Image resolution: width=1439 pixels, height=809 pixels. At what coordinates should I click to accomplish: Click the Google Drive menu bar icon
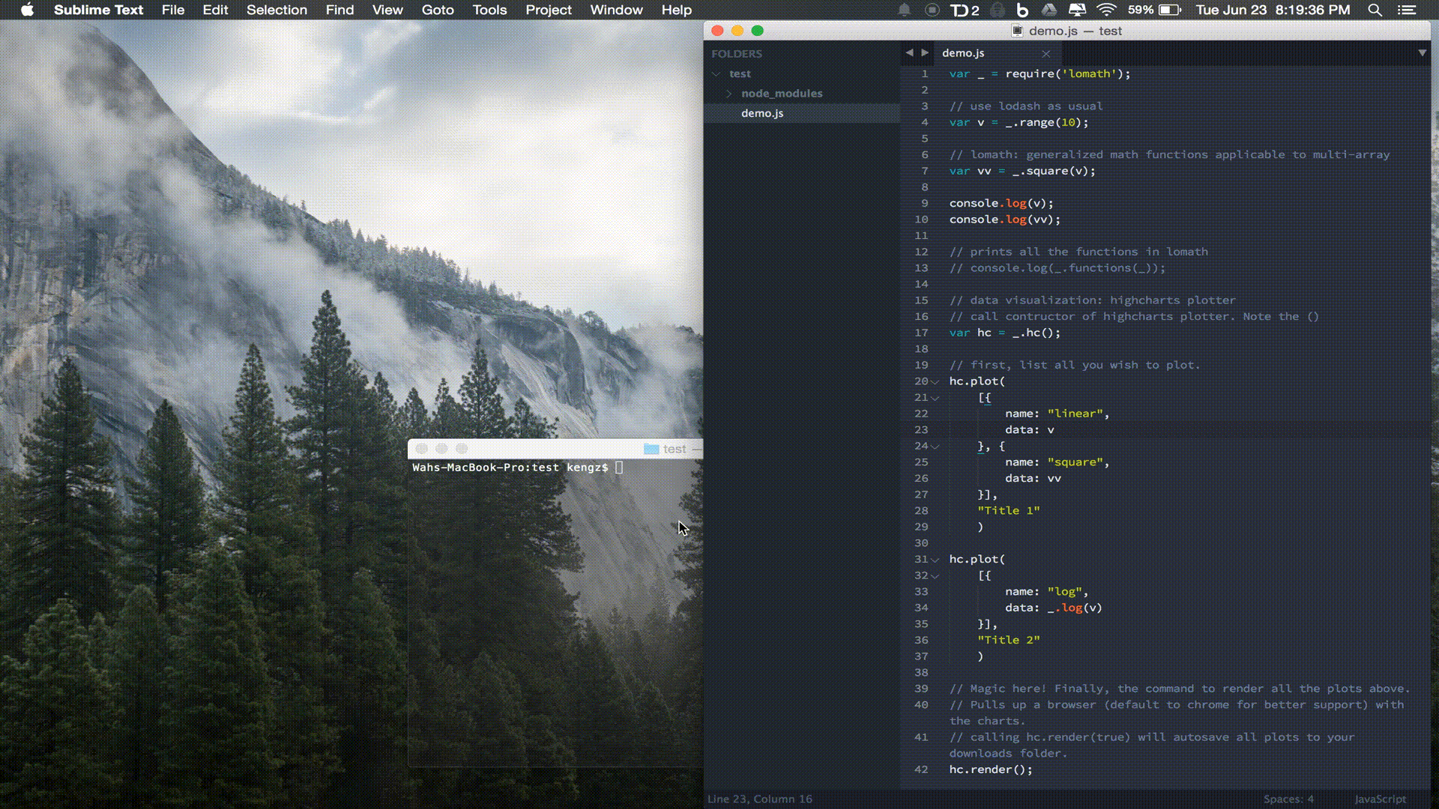pos(1049,10)
